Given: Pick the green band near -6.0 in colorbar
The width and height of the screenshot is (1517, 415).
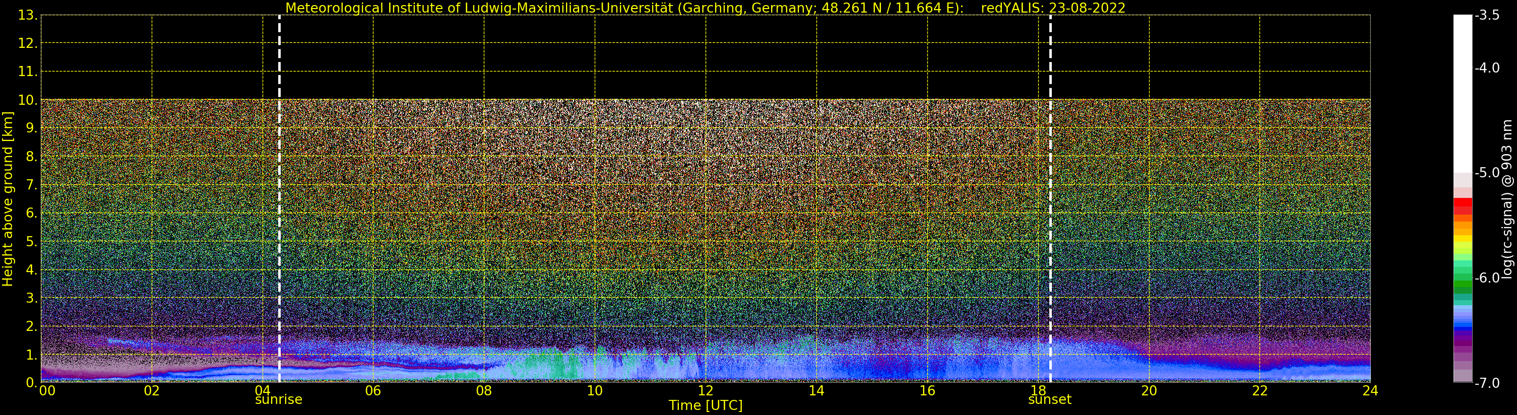Looking at the screenshot, I should tap(1463, 283).
